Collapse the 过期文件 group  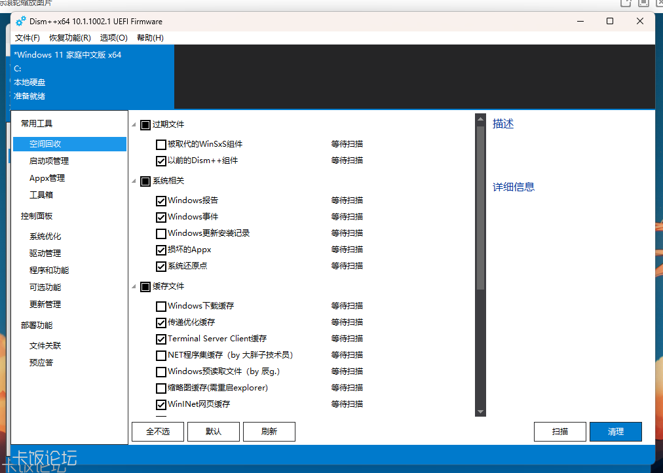pos(134,124)
